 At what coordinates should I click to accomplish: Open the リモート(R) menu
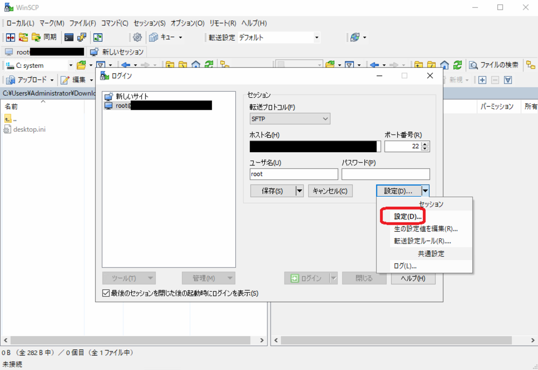coord(223,23)
